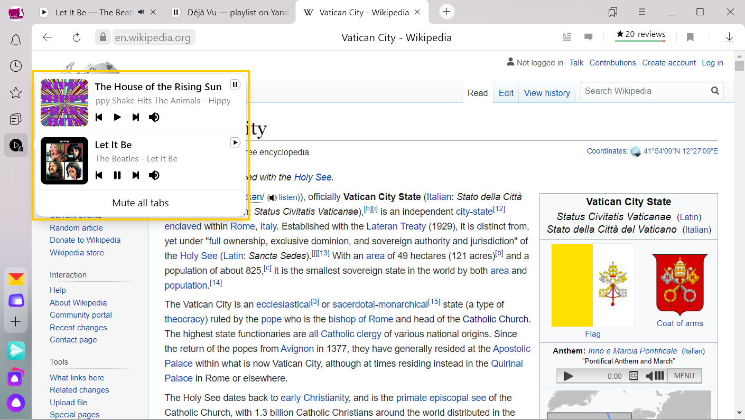Open the anthem player MENU
745x420 pixels.
(x=684, y=376)
